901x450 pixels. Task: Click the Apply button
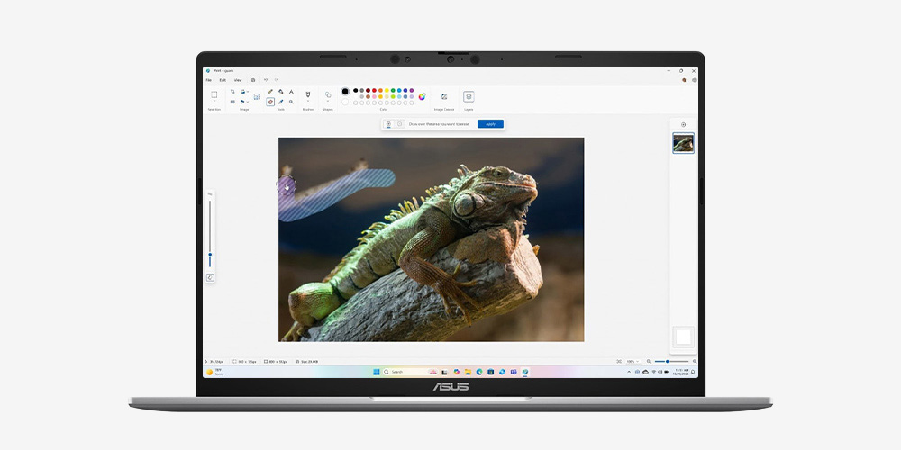click(490, 124)
